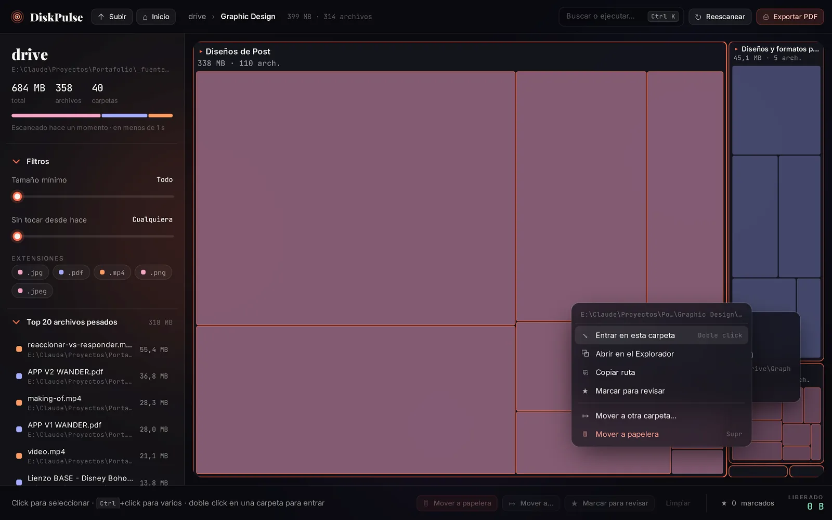Select the 'APP V2 WANDER.pdf' file row

click(x=93, y=376)
